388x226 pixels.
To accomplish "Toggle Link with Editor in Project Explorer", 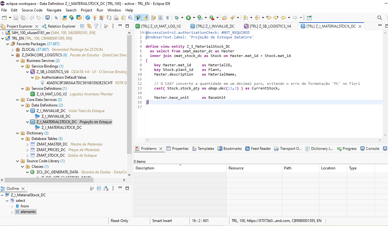I will click(89, 26).
